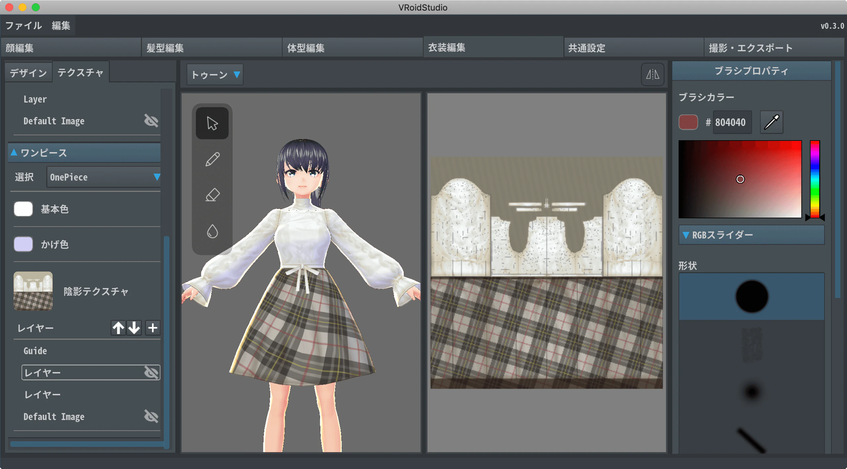Click the v0.3.0 version text
The height and width of the screenshot is (469, 847).
pos(832,26)
